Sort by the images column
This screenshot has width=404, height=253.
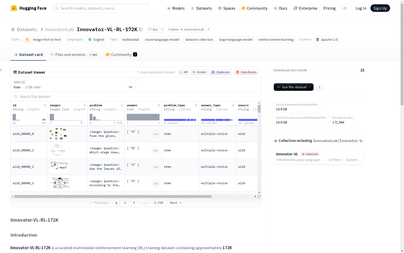(x=85, y=105)
